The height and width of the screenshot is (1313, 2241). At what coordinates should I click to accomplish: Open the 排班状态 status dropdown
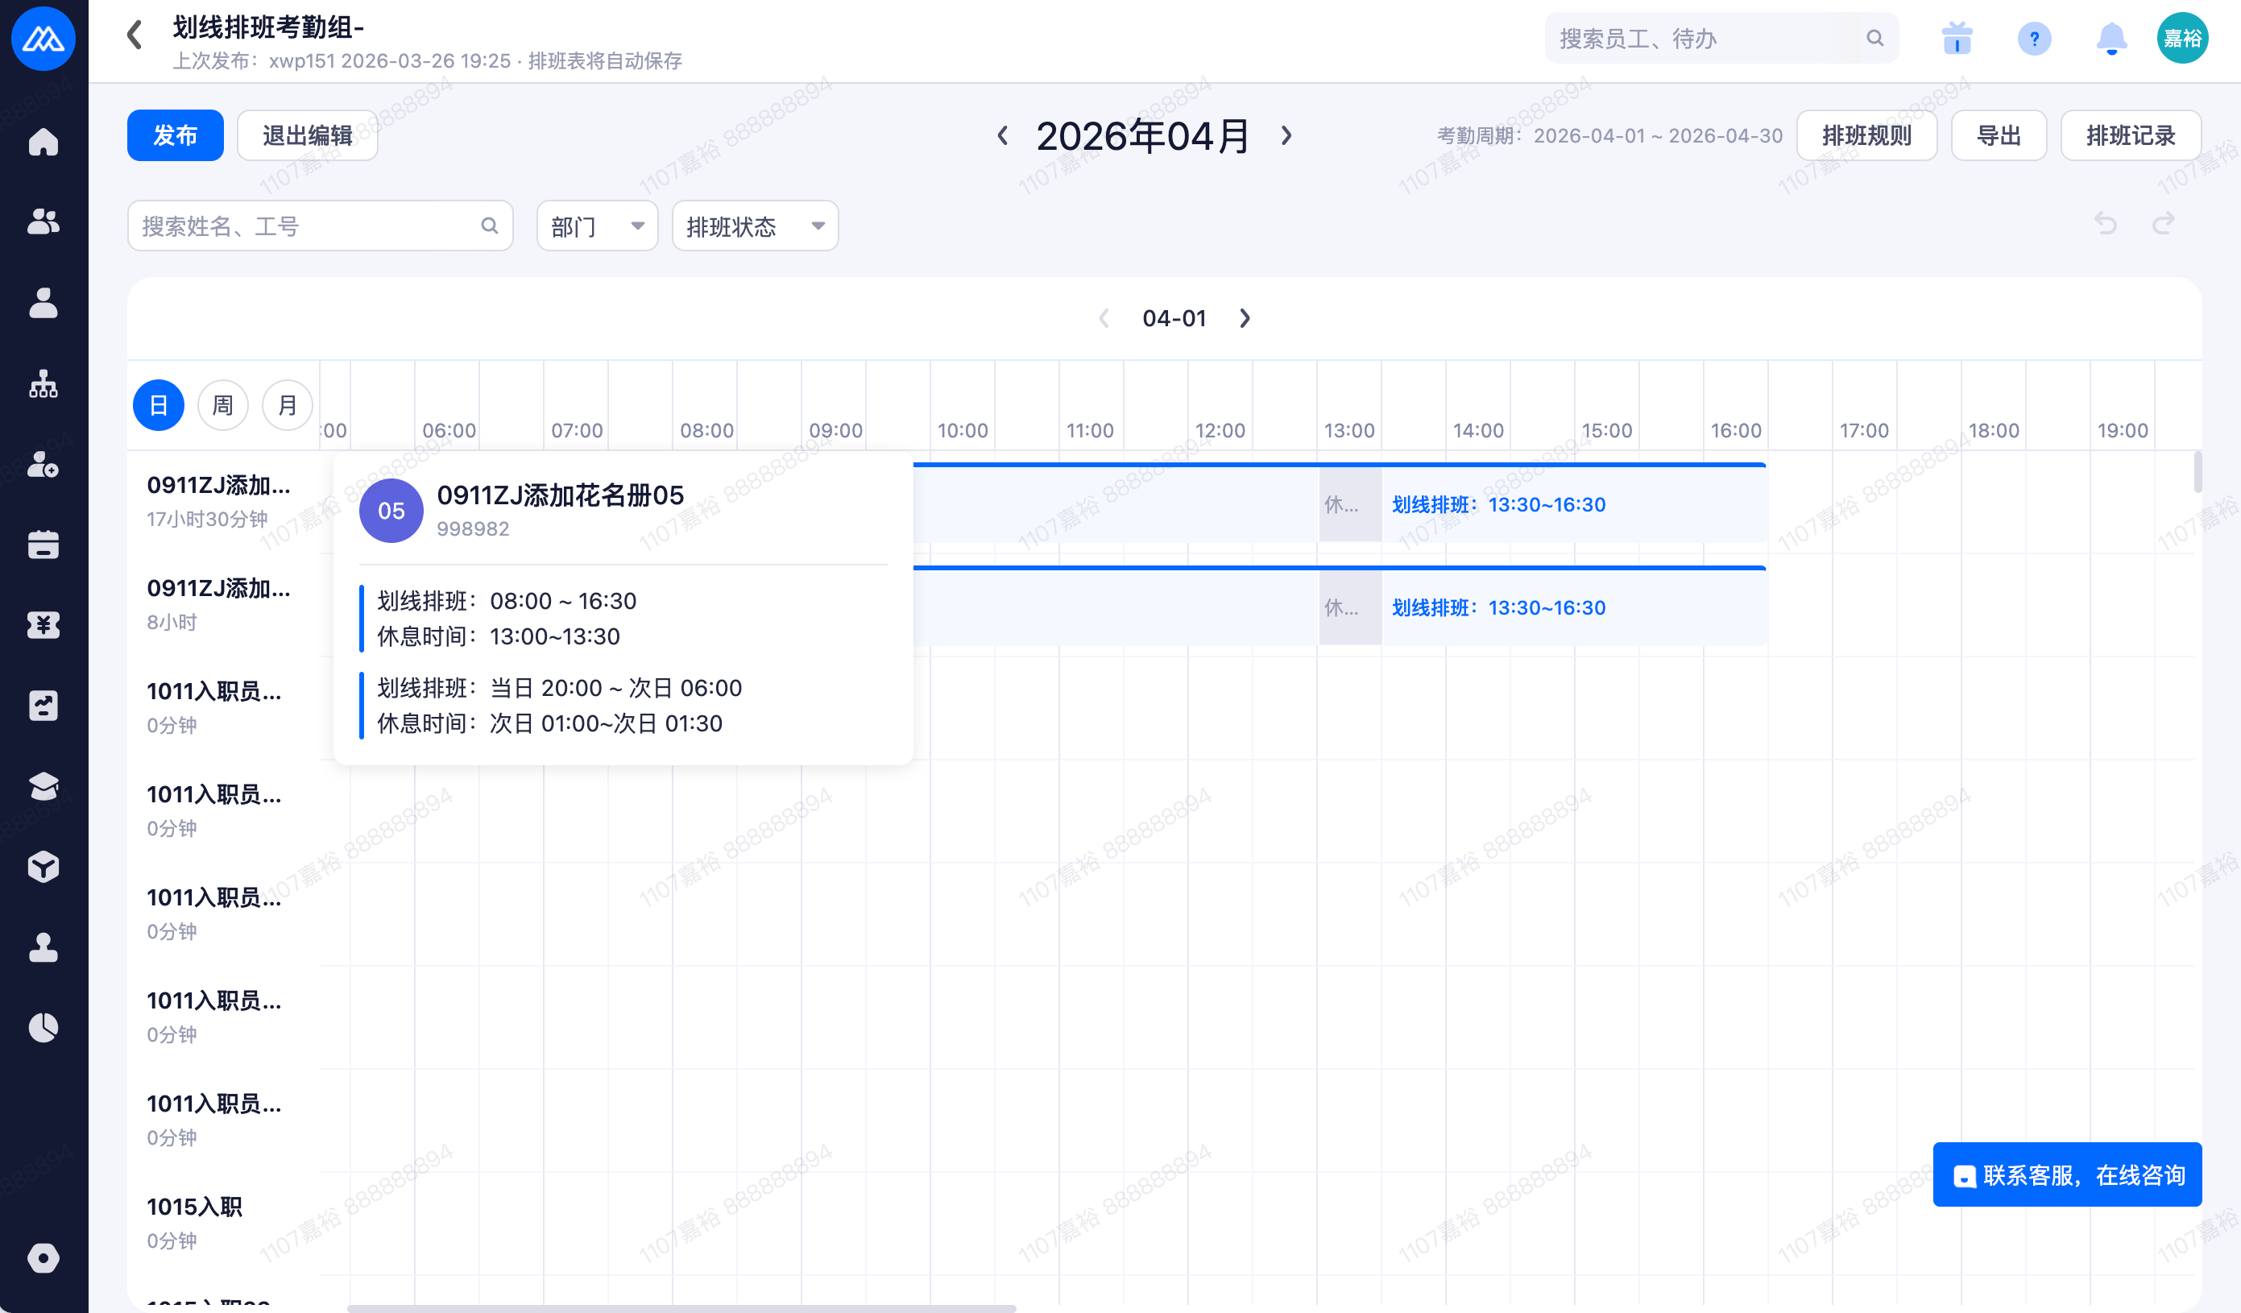tap(754, 226)
